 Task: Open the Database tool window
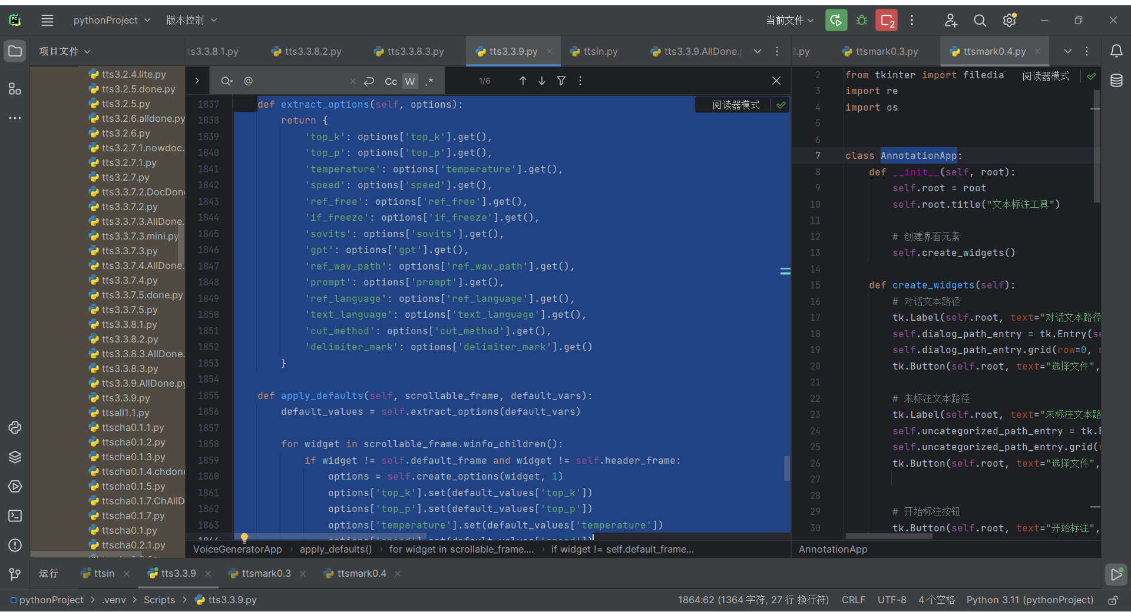[1116, 81]
